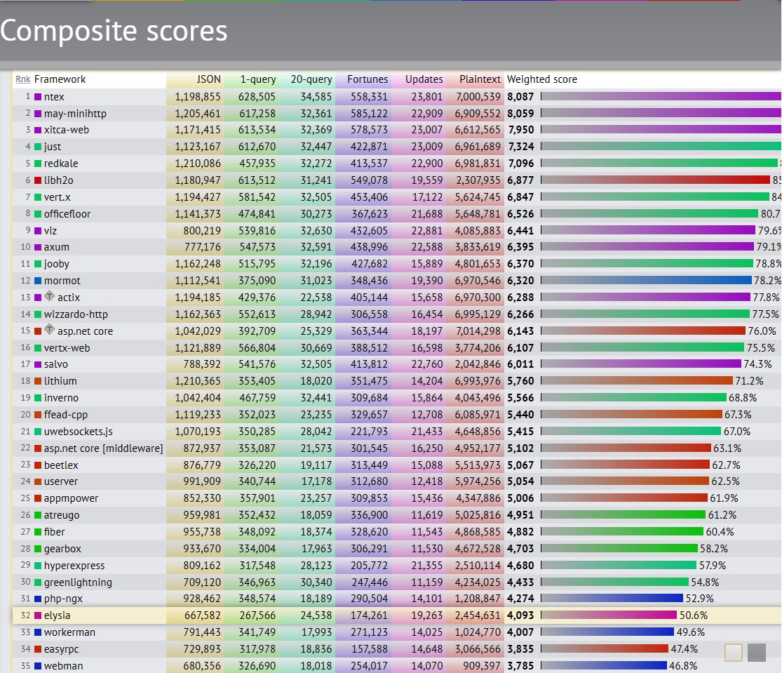Screen dimensions: 782x673
Task: Select the JSON value 1,205,461
Action: tap(198, 114)
